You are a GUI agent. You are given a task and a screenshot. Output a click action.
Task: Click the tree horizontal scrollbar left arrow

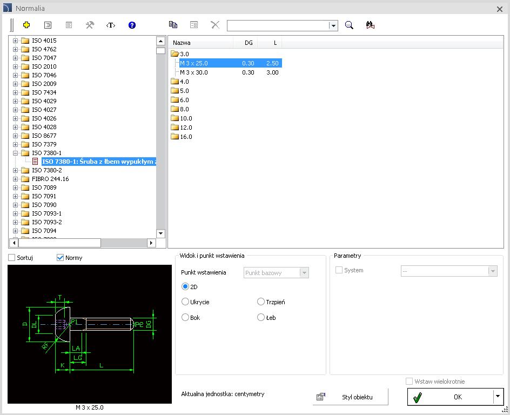tap(14, 243)
